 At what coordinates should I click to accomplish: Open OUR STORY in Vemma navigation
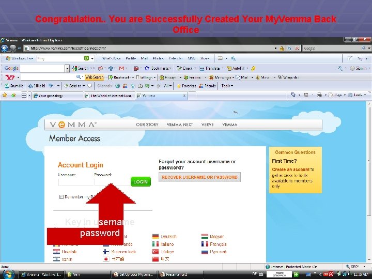(x=147, y=125)
